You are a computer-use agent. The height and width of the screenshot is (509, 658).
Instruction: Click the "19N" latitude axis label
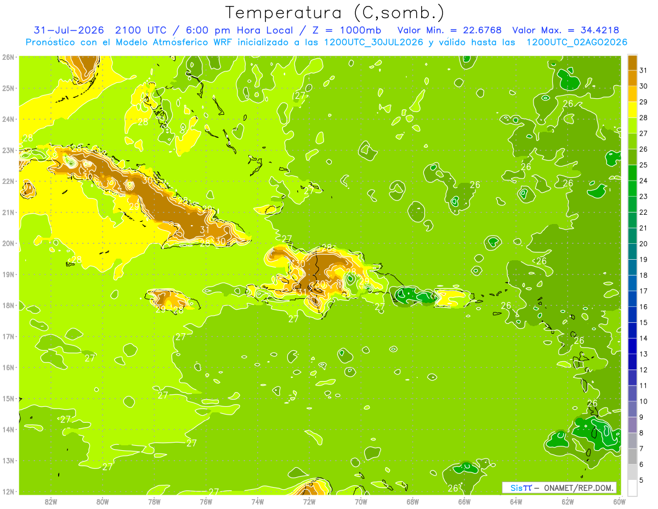click(x=8, y=274)
